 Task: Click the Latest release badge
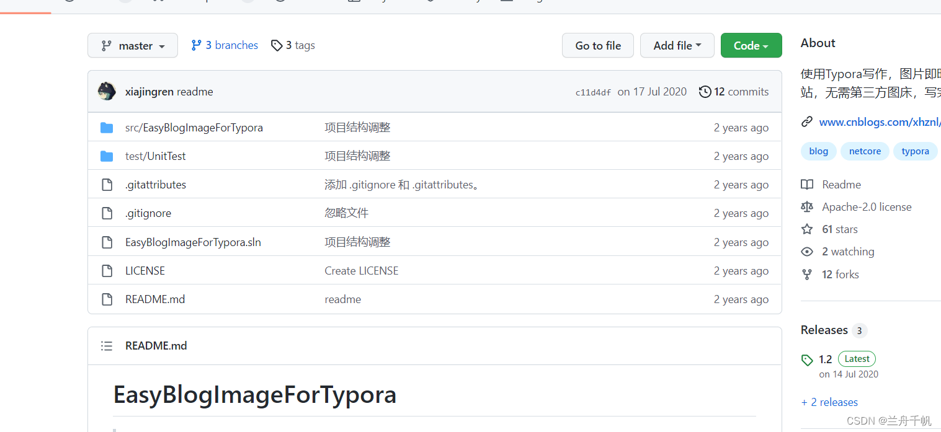click(x=857, y=359)
